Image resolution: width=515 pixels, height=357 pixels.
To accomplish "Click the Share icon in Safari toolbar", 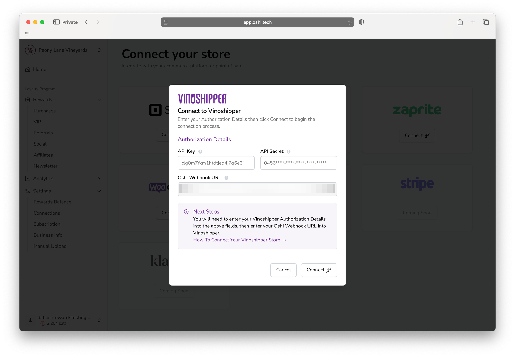I will 460,22.
